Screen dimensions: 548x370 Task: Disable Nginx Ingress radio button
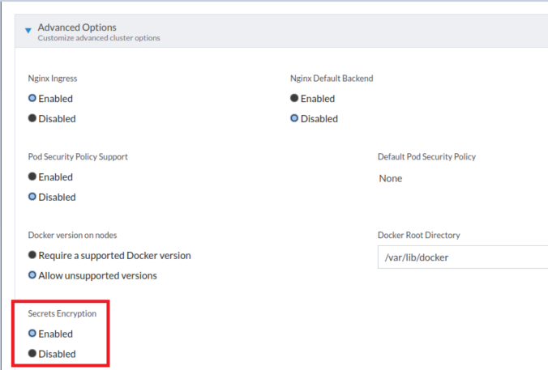[32, 119]
